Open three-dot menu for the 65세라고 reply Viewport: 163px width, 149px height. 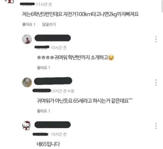(x=156, y=82)
